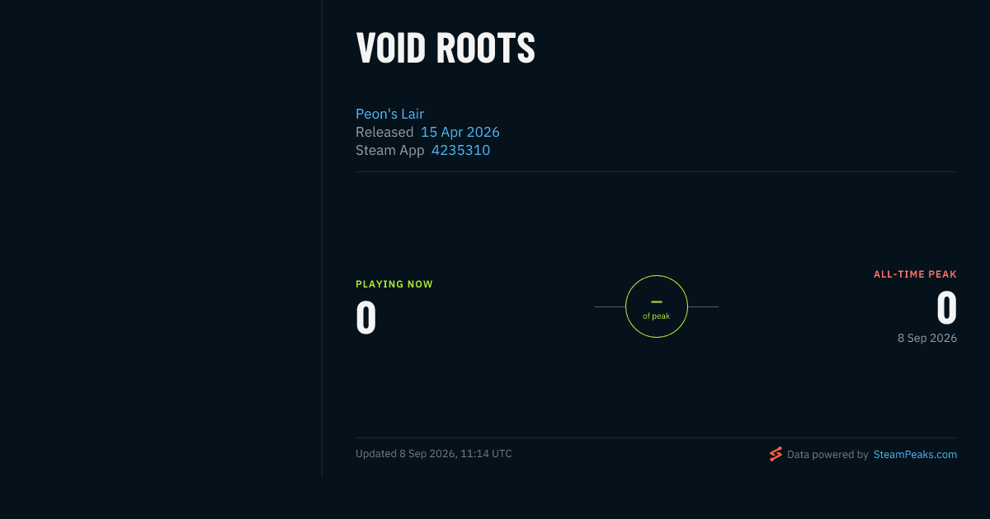Click the playing now count of zero
This screenshot has height=519, width=990.
366,318
